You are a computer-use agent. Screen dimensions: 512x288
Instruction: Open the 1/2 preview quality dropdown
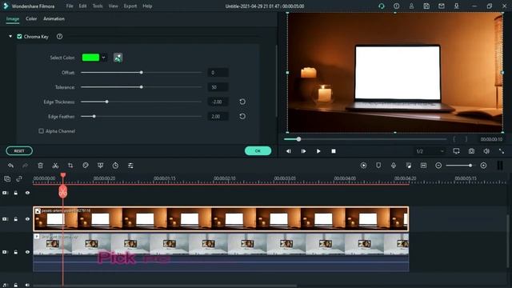(430, 151)
